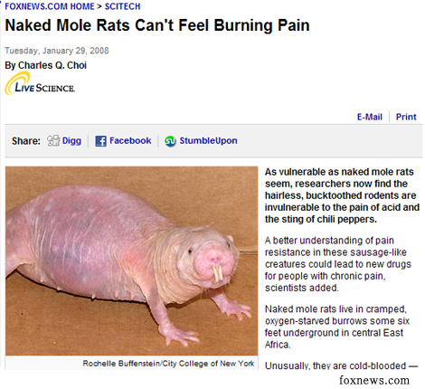Open the SCITECH section link

pos(122,6)
